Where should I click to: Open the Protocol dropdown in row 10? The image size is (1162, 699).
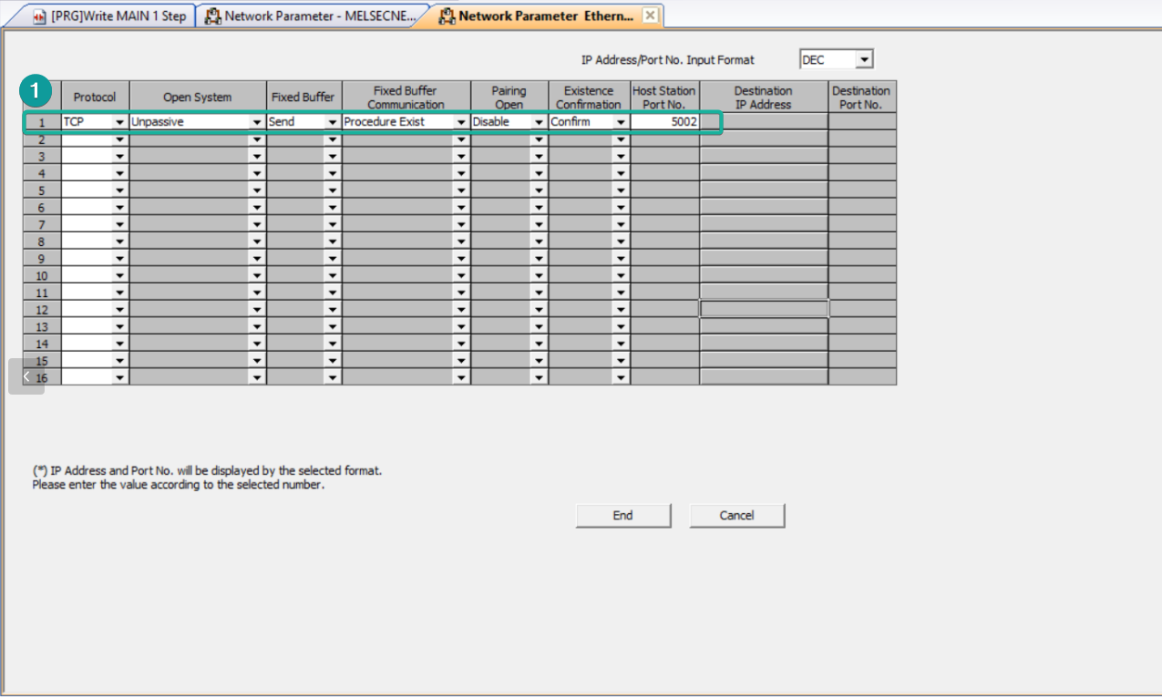pyautogui.click(x=120, y=275)
